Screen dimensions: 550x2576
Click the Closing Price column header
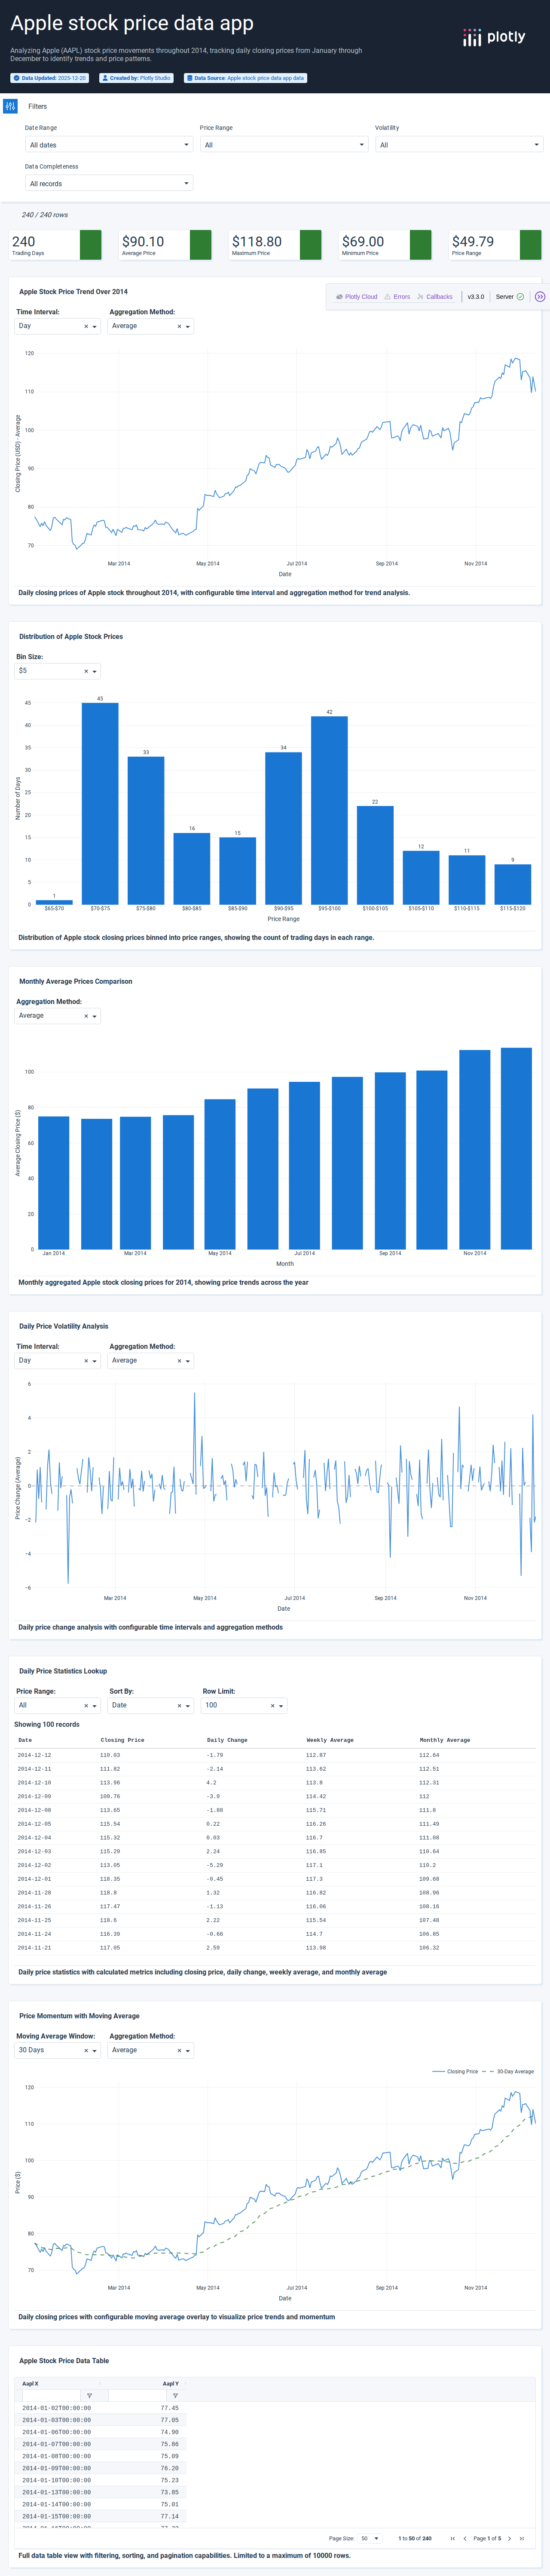point(122,1740)
